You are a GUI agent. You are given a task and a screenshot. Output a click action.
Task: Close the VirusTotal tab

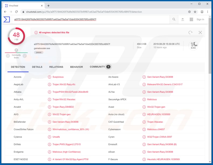42,6
